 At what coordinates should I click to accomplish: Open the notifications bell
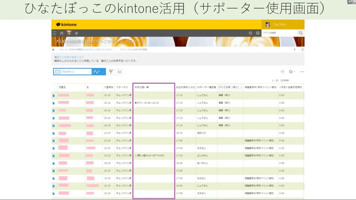[69, 33]
